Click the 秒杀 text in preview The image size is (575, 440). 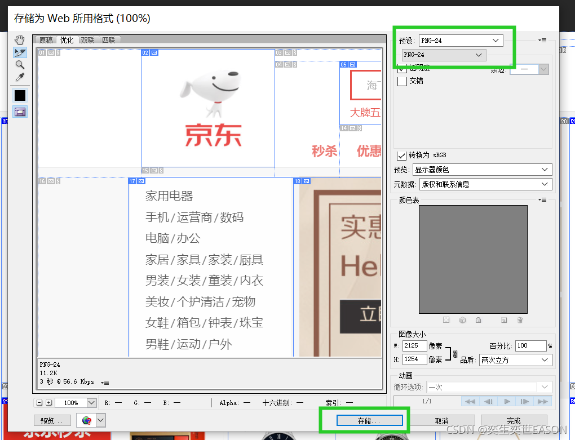(x=325, y=151)
